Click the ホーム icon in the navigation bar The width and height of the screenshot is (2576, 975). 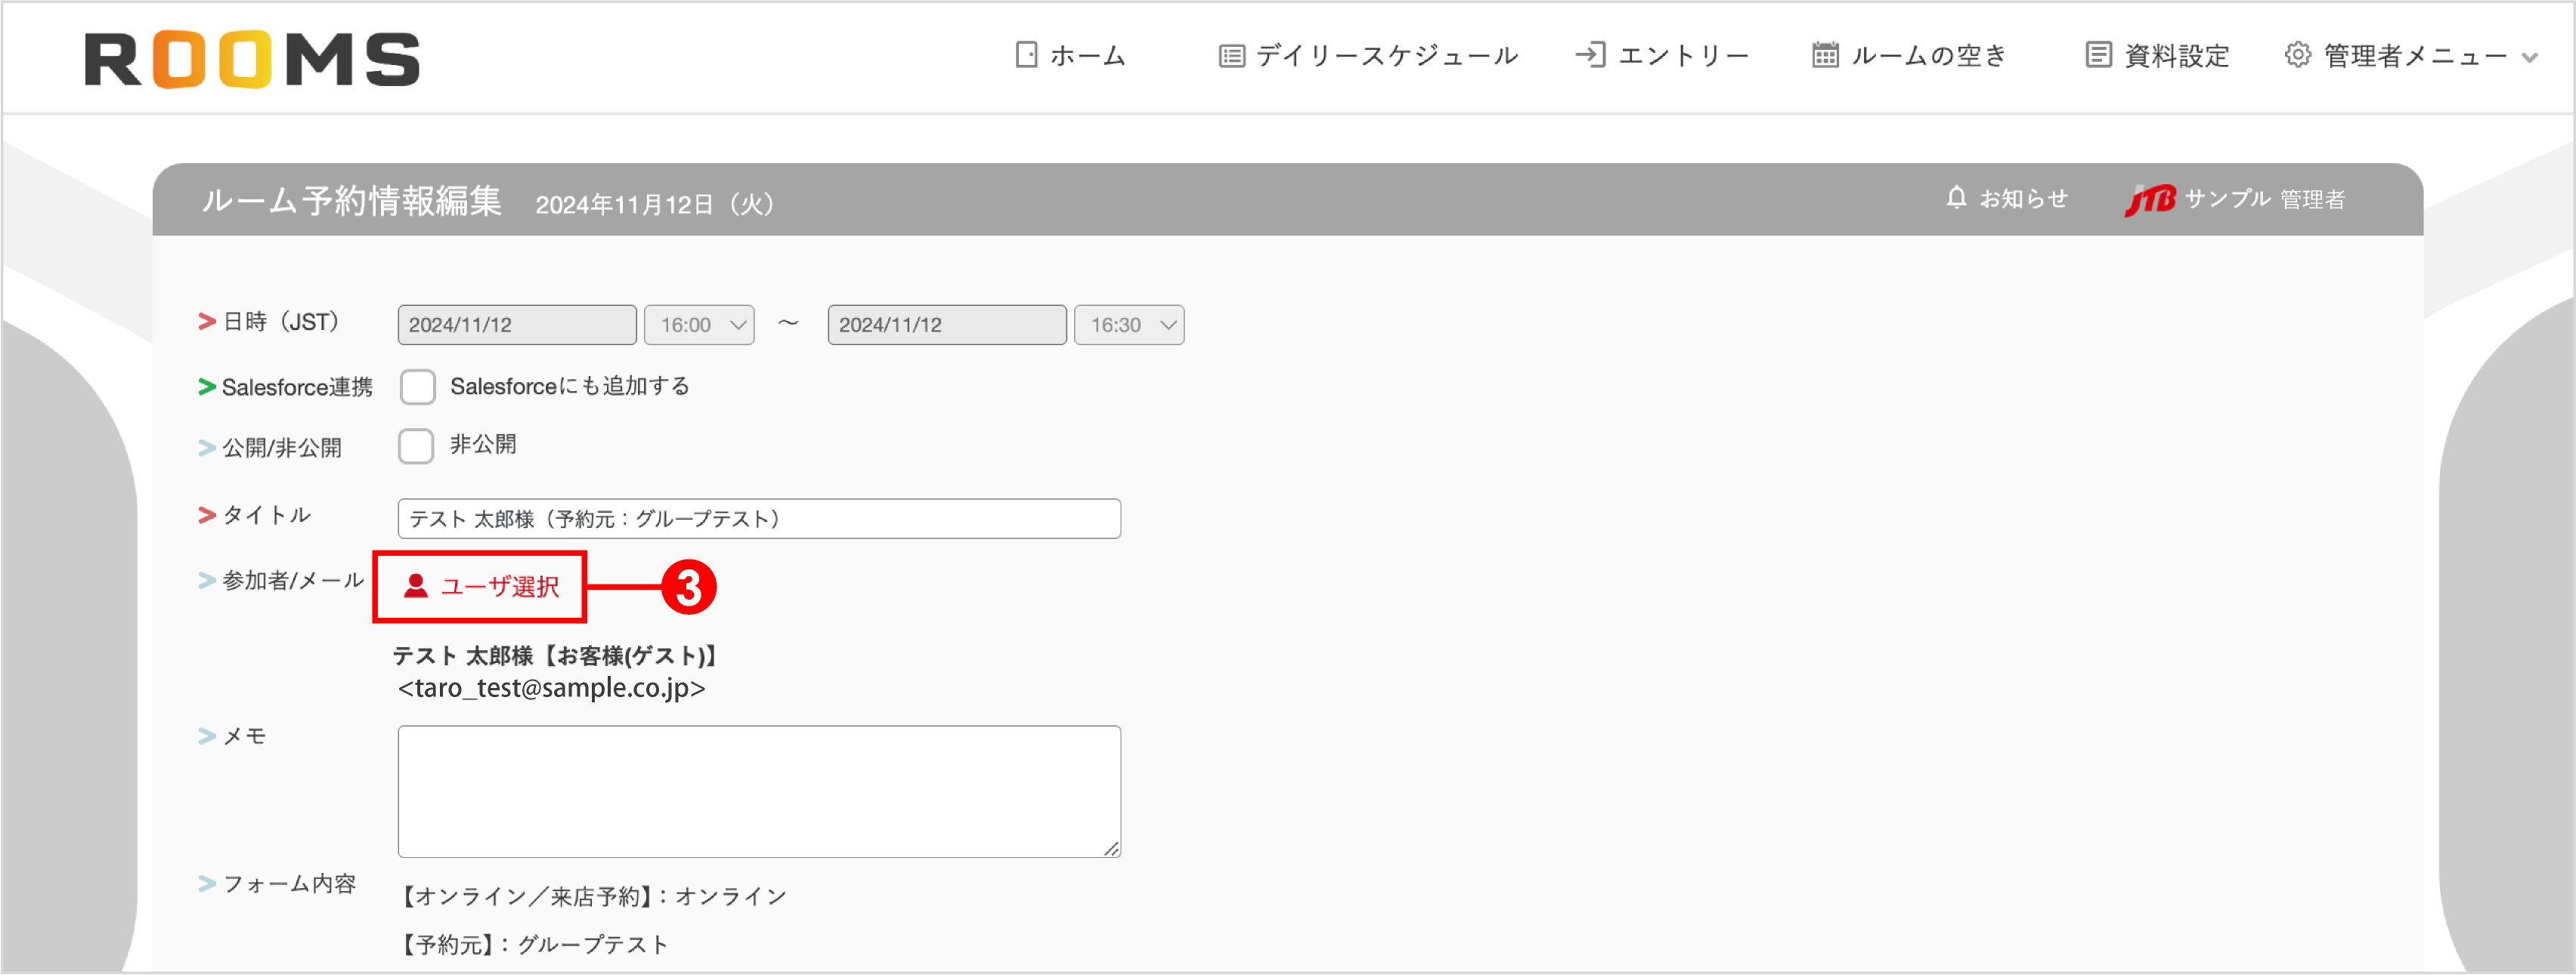click(x=1025, y=56)
